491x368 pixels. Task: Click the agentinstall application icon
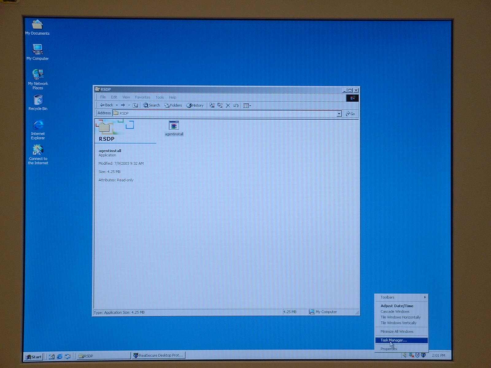[174, 126]
